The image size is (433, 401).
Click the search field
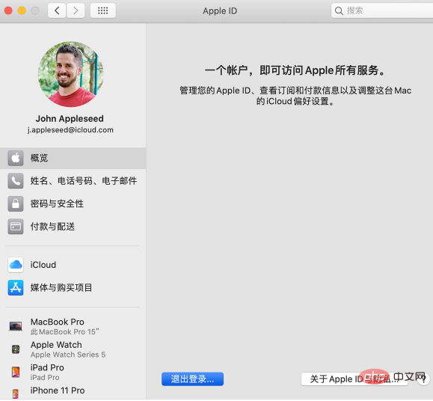(x=382, y=10)
